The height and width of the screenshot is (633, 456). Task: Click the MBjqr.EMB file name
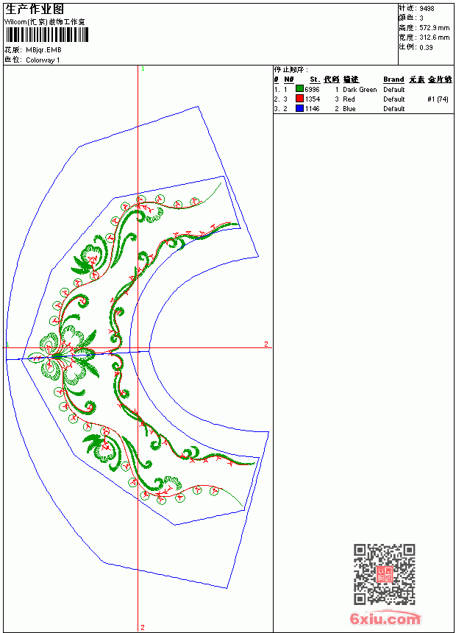tap(43, 50)
